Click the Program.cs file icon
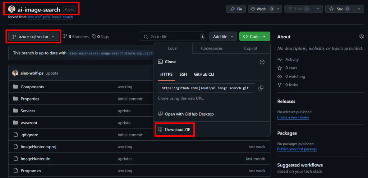 [x=15, y=171]
